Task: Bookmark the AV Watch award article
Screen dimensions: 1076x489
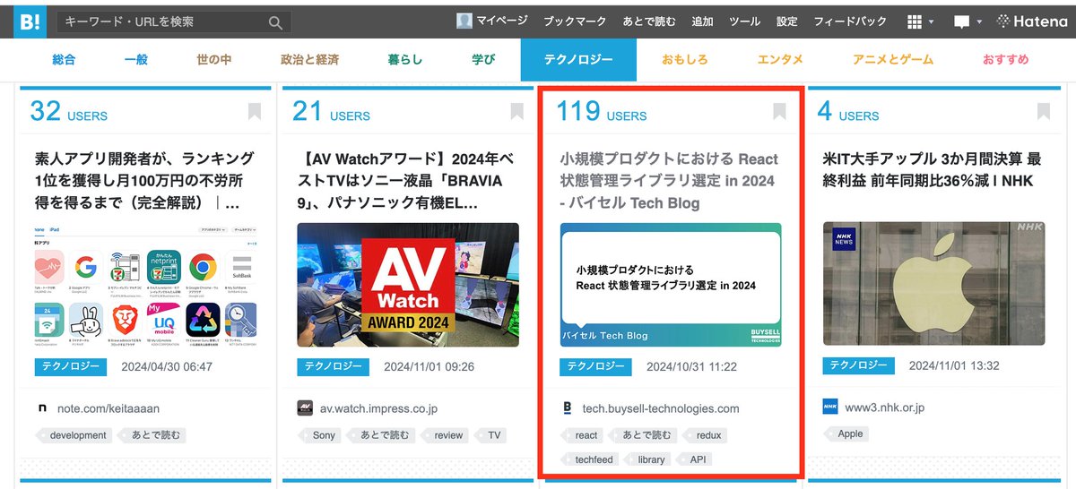Action: coord(516,111)
